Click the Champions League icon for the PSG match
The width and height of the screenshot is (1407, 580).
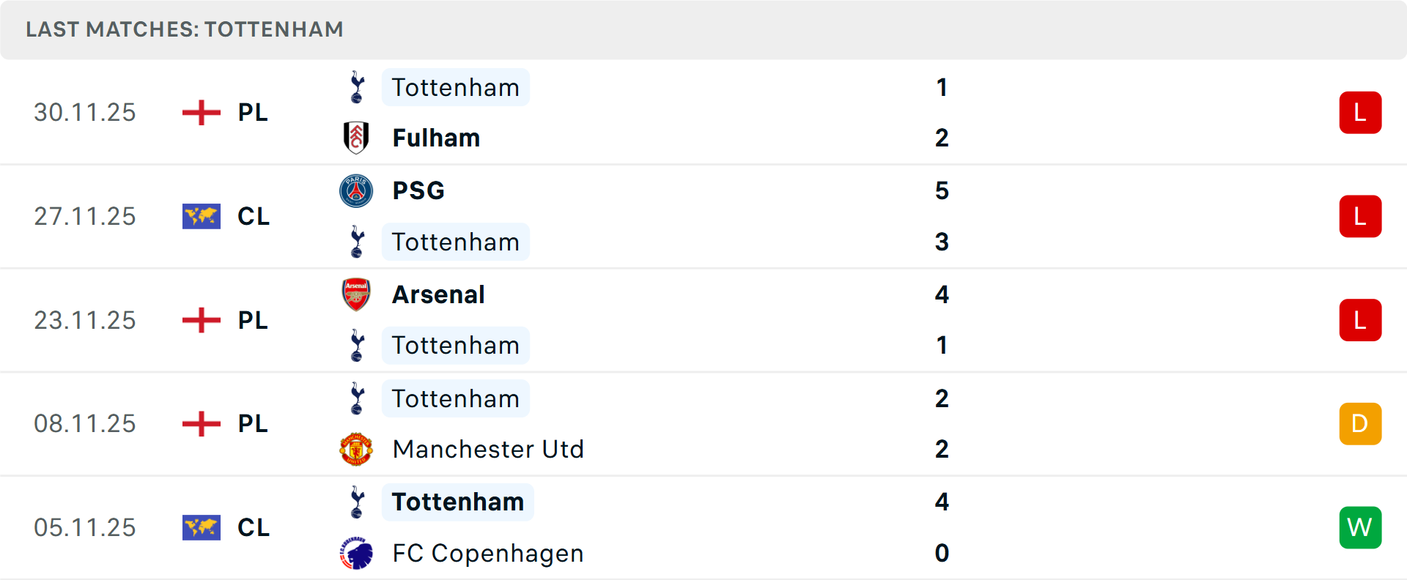click(201, 216)
